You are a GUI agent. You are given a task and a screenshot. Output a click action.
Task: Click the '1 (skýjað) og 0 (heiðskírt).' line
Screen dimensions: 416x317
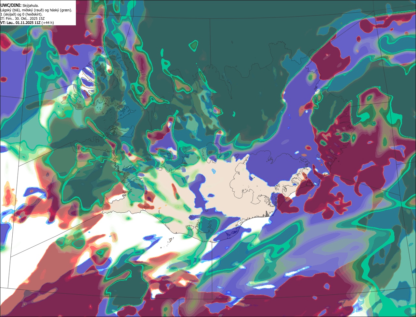[22, 15]
